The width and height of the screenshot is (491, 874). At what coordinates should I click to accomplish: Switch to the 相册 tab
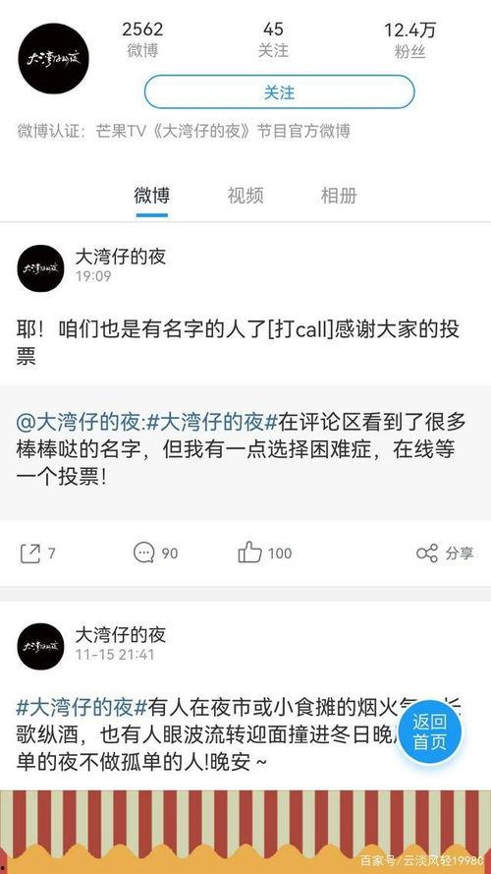(x=339, y=196)
